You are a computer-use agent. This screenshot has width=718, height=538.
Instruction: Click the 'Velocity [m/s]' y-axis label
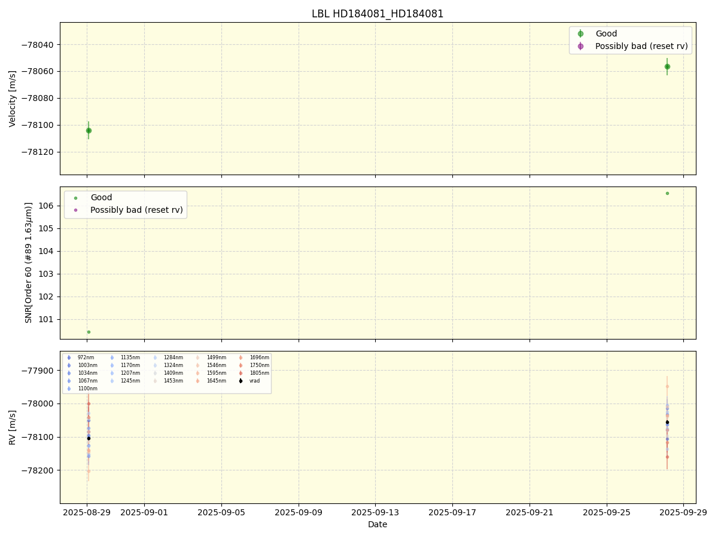(x=13, y=99)
